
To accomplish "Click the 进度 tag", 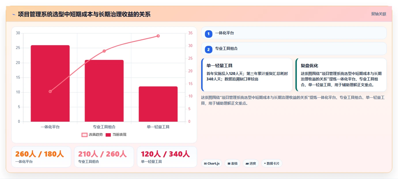I will coord(251,163).
